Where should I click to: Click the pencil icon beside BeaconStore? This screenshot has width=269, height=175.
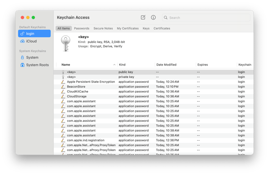63,86
